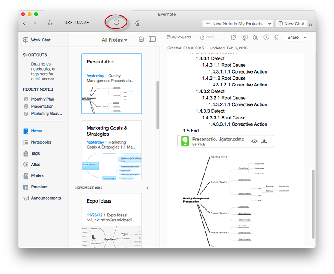Click the note list scrollbar
Screen dimensions: 334x274
158,105
